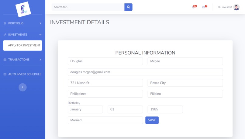Click the street address field 721 Nixon St.

click(x=105, y=83)
